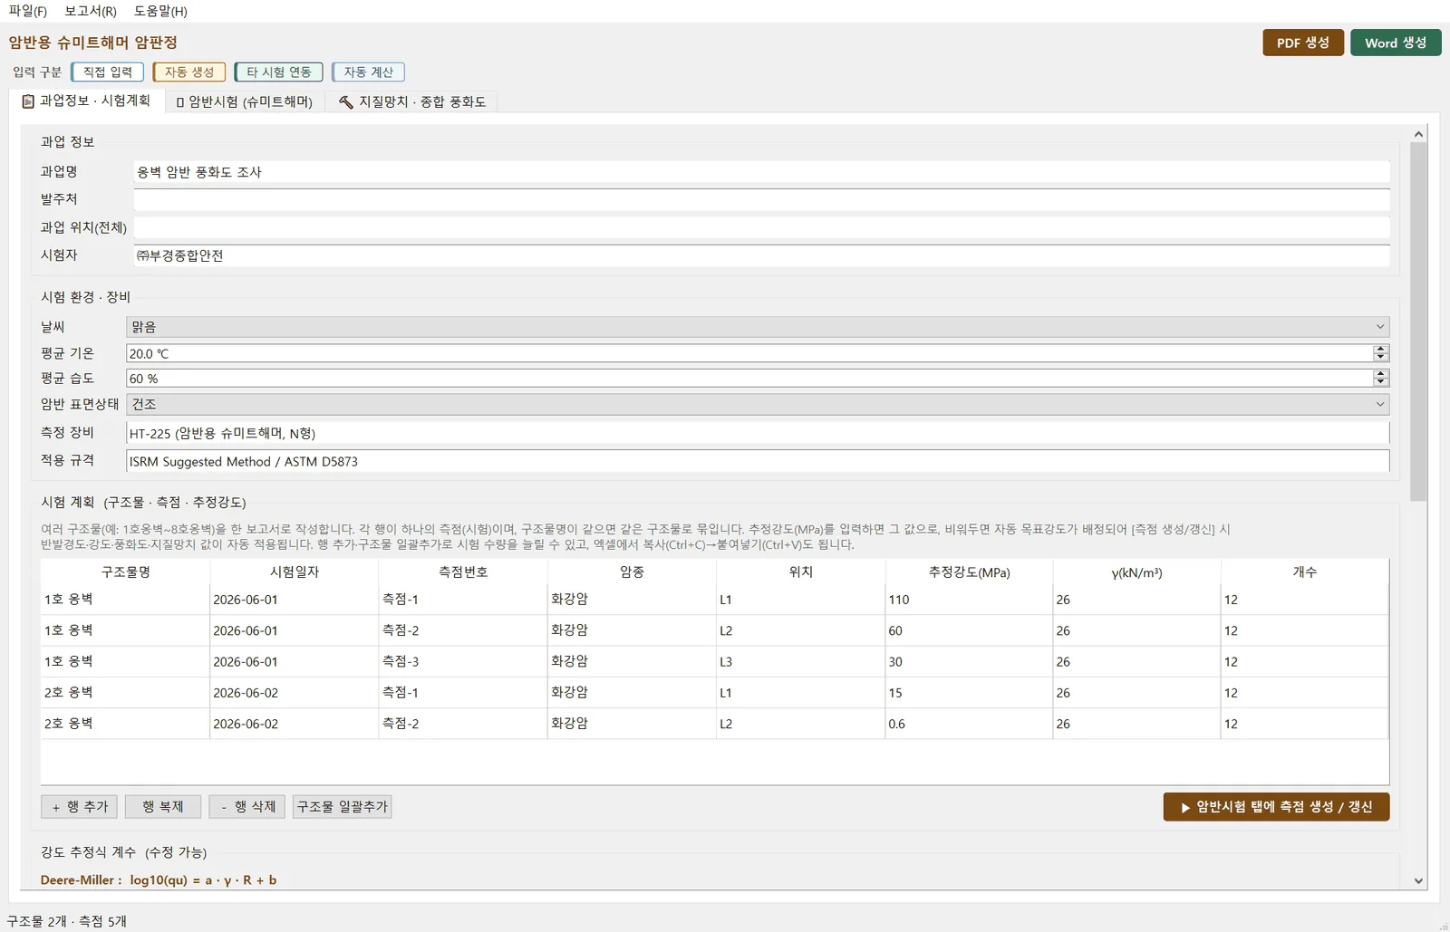Image resolution: width=1450 pixels, height=932 pixels.
Task: Open the 지질망치 · 종합 풍화도 tab
Action: click(412, 101)
